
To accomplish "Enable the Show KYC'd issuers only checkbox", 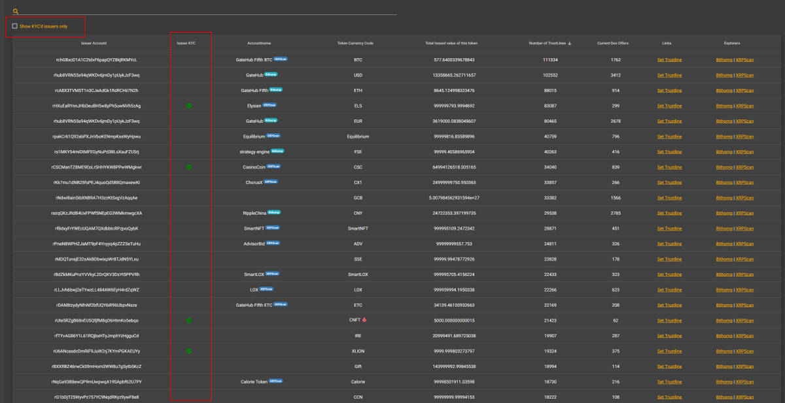I will tap(15, 26).
